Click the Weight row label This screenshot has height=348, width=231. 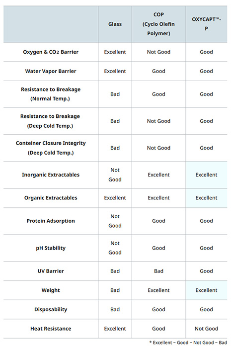tap(51, 290)
